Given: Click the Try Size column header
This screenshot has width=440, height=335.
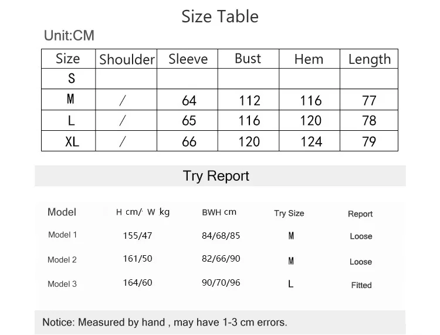Looking at the screenshot, I should pyautogui.click(x=289, y=214).
